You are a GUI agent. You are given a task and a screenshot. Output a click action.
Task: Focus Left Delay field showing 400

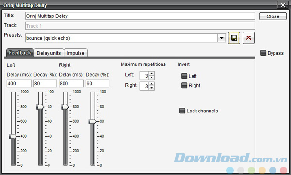point(19,83)
